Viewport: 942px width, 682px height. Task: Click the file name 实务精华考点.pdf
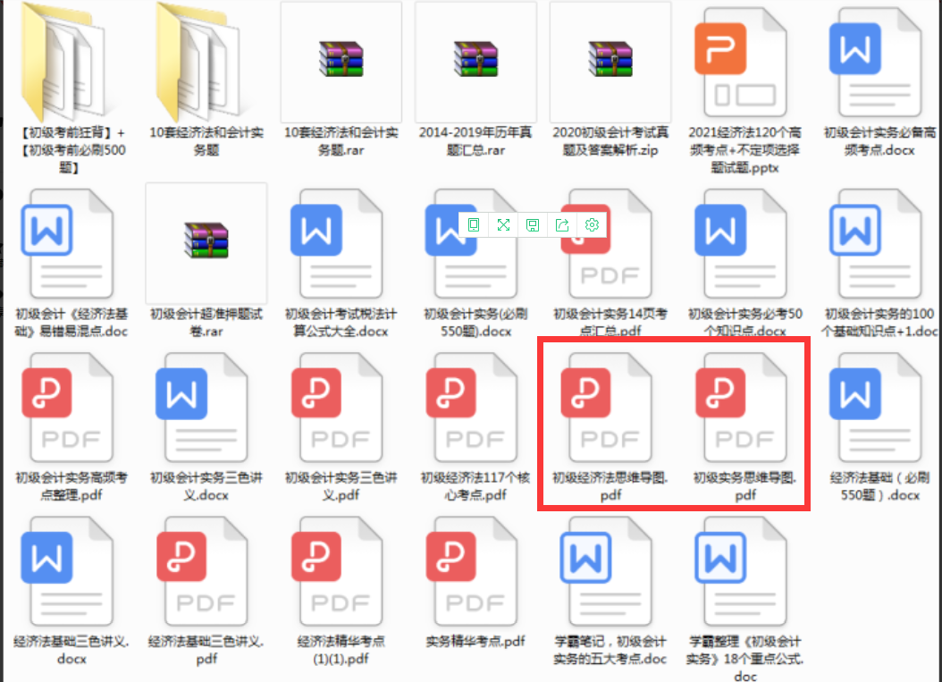475,642
